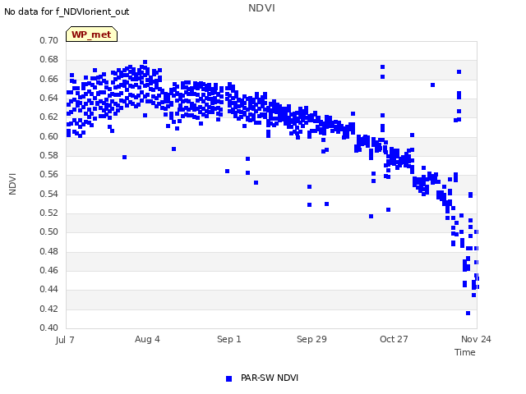This screenshot has height=394, width=526.
Task: Click the 0.42 y-axis tick label
Action: point(49,309)
